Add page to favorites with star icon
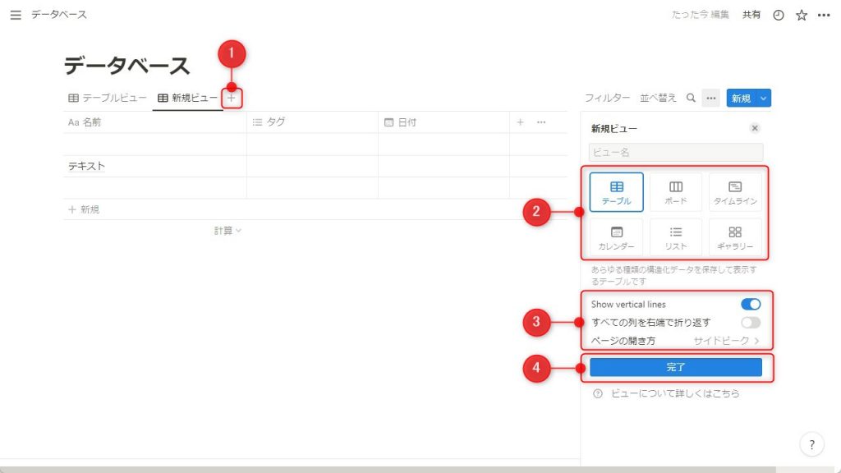This screenshot has height=473, width=841. pyautogui.click(x=802, y=15)
